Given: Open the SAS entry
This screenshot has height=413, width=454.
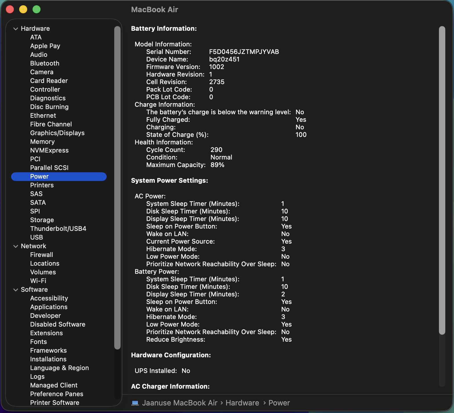Looking at the screenshot, I should tap(36, 194).
